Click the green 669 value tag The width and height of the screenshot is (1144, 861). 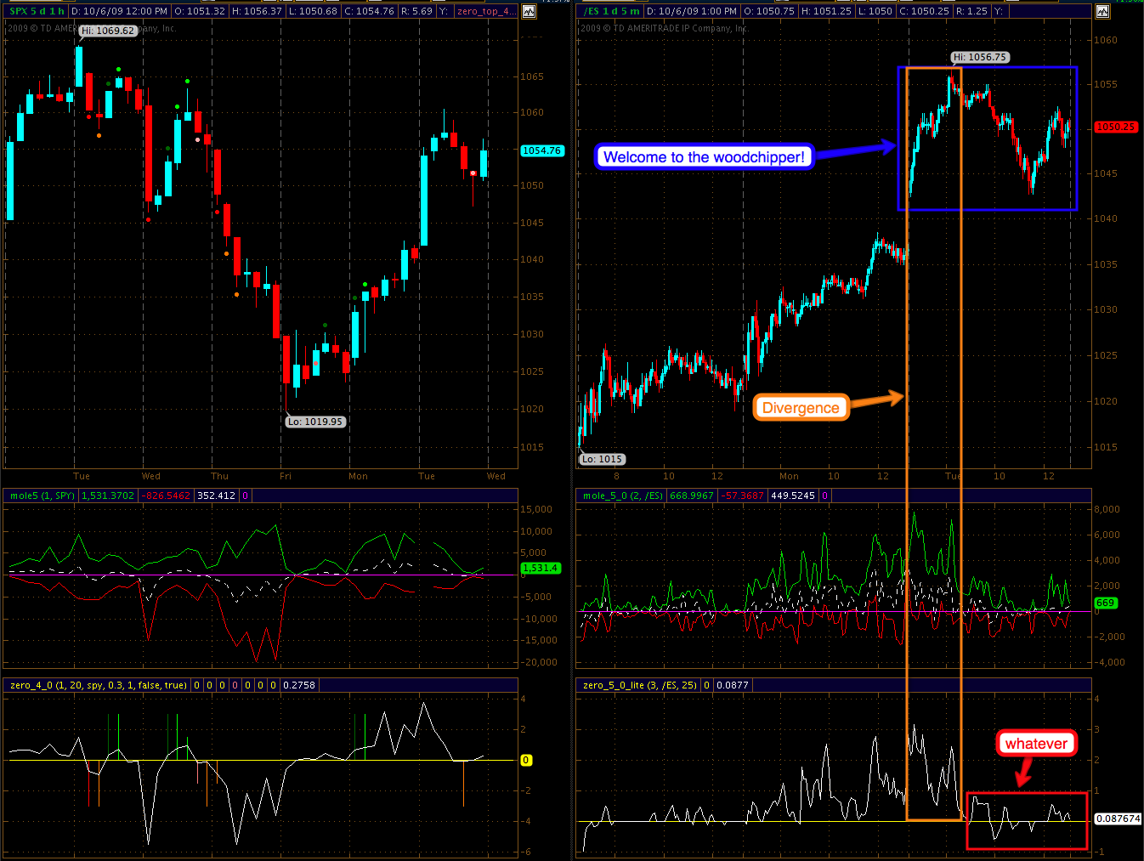[1105, 603]
